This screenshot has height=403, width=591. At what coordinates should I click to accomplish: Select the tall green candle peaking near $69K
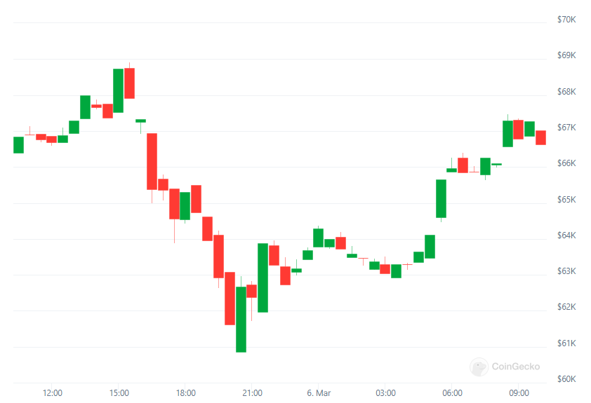[119, 90]
